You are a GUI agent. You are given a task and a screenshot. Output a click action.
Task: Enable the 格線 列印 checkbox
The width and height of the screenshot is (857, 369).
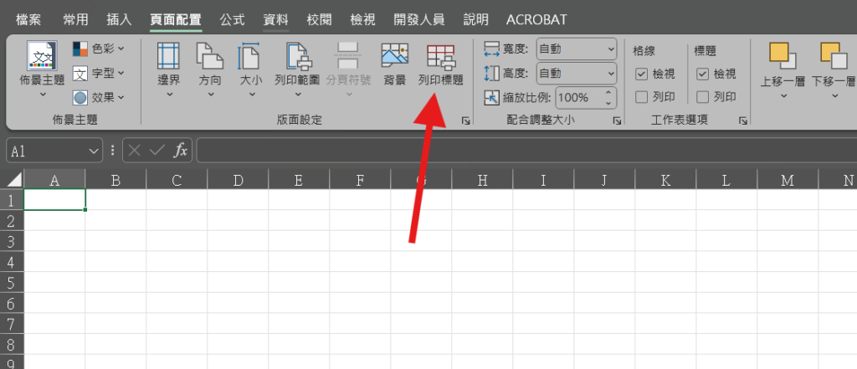pyautogui.click(x=642, y=97)
